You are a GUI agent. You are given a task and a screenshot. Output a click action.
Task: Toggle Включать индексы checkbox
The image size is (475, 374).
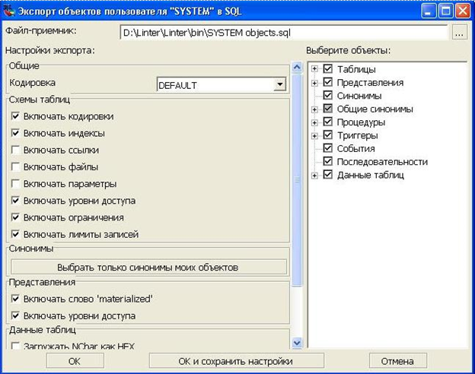[15, 133]
